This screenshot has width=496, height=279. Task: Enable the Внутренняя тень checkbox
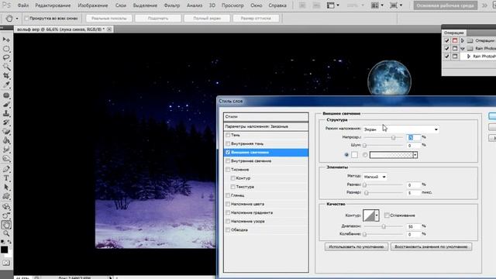click(x=228, y=143)
